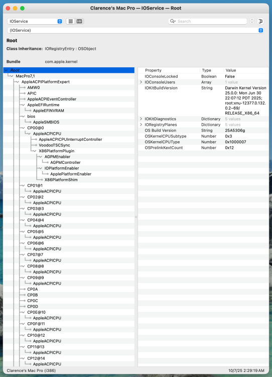Switch to column browser view
Image resolution: width=272 pixels, height=377 pixels.
click(79, 21)
